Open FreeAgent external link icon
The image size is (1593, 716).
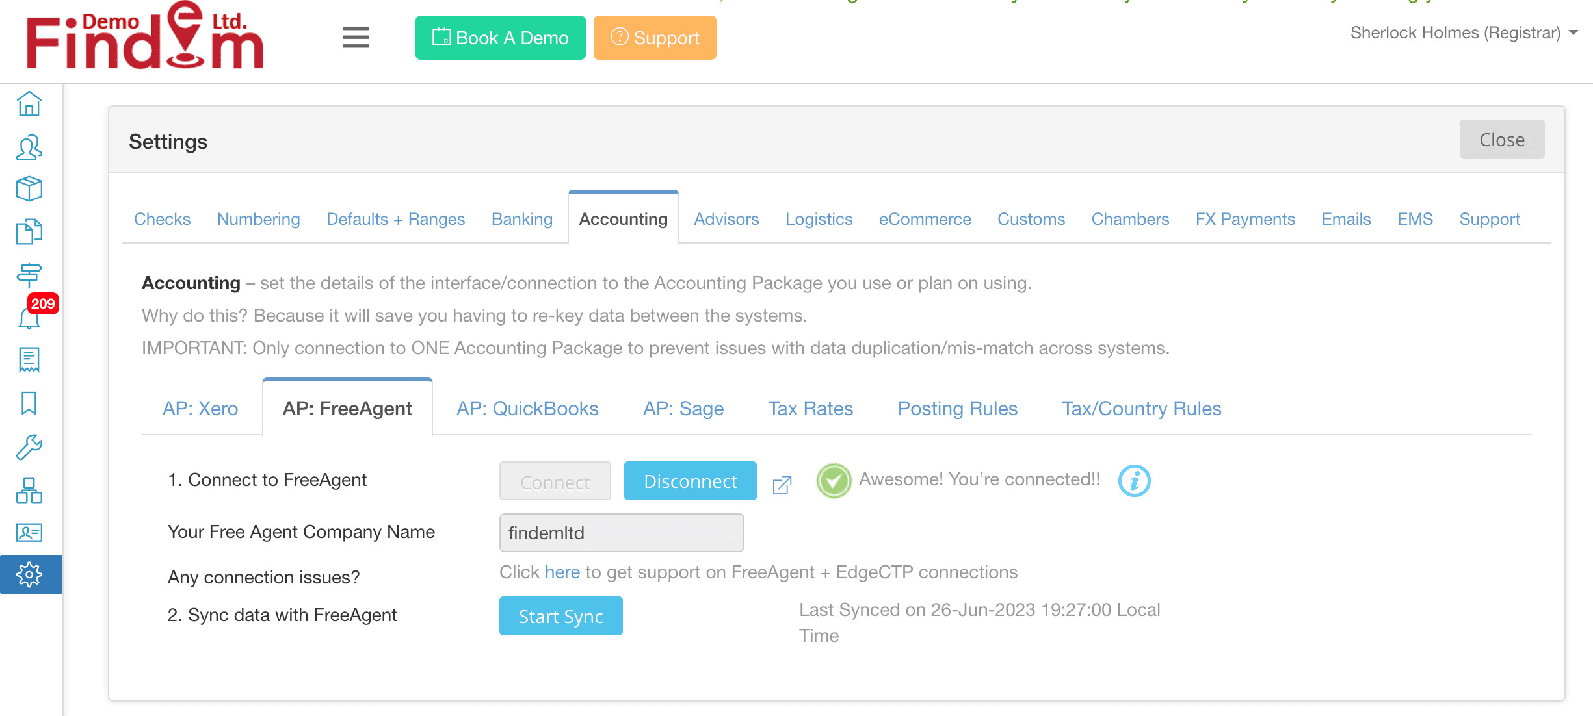click(x=782, y=485)
